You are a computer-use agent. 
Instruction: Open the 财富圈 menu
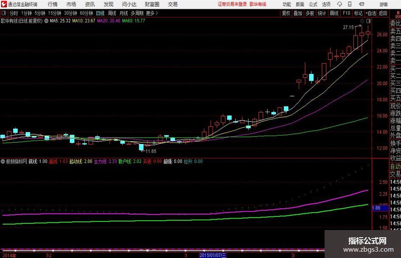(152, 4)
